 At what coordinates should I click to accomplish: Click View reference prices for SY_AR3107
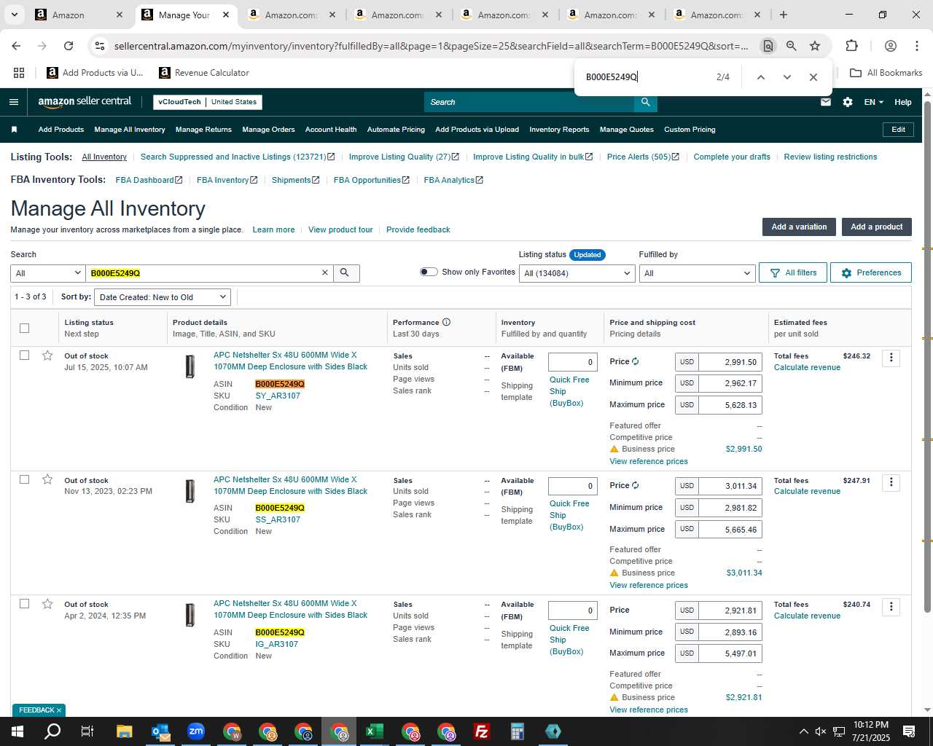(649, 461)
